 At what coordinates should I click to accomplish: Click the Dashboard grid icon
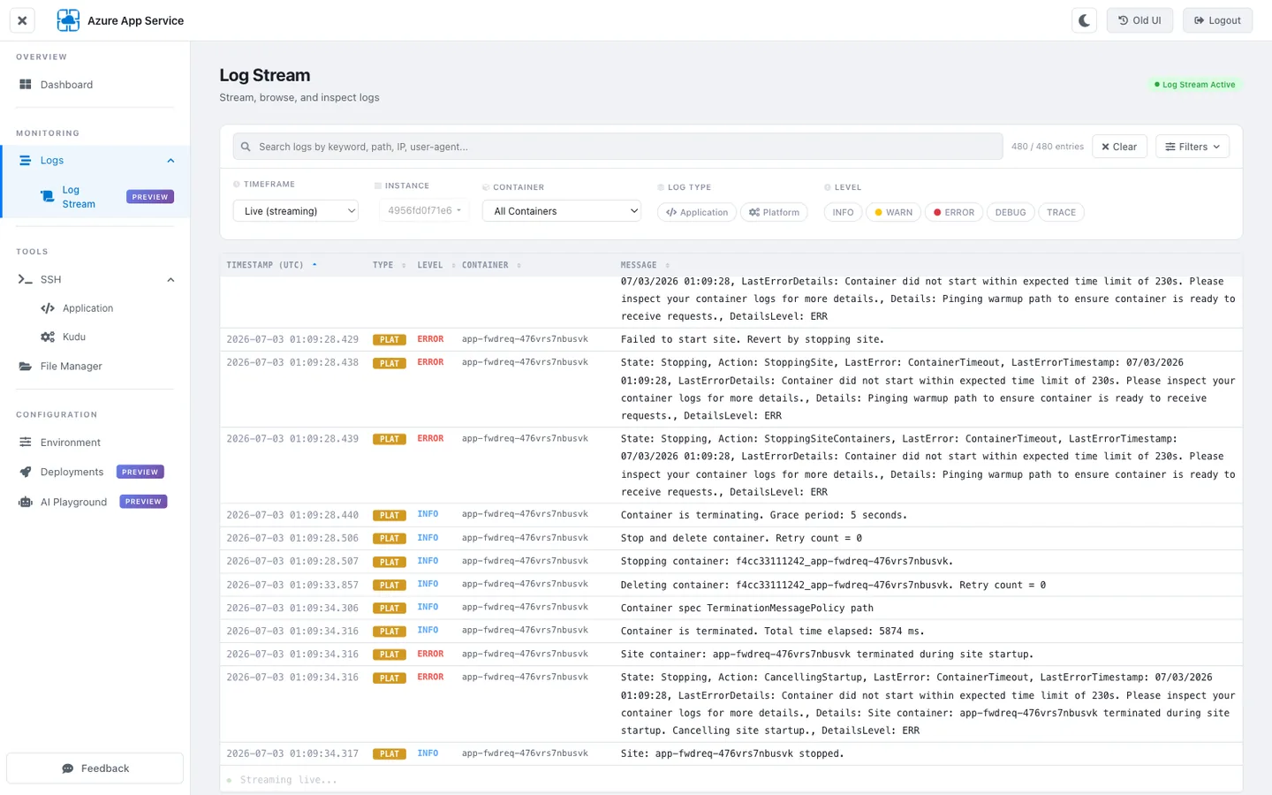pyautogui.click(x=26, y=85)
